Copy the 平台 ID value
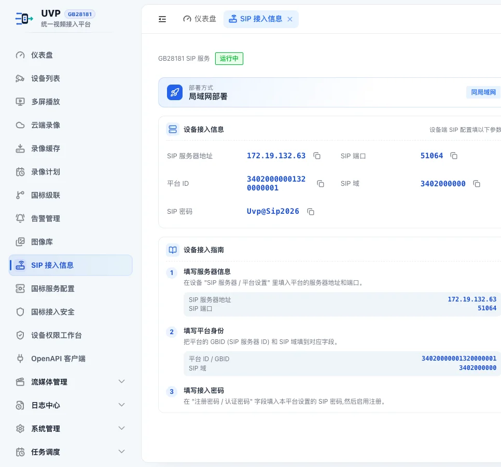 click(x=321, y=184)
